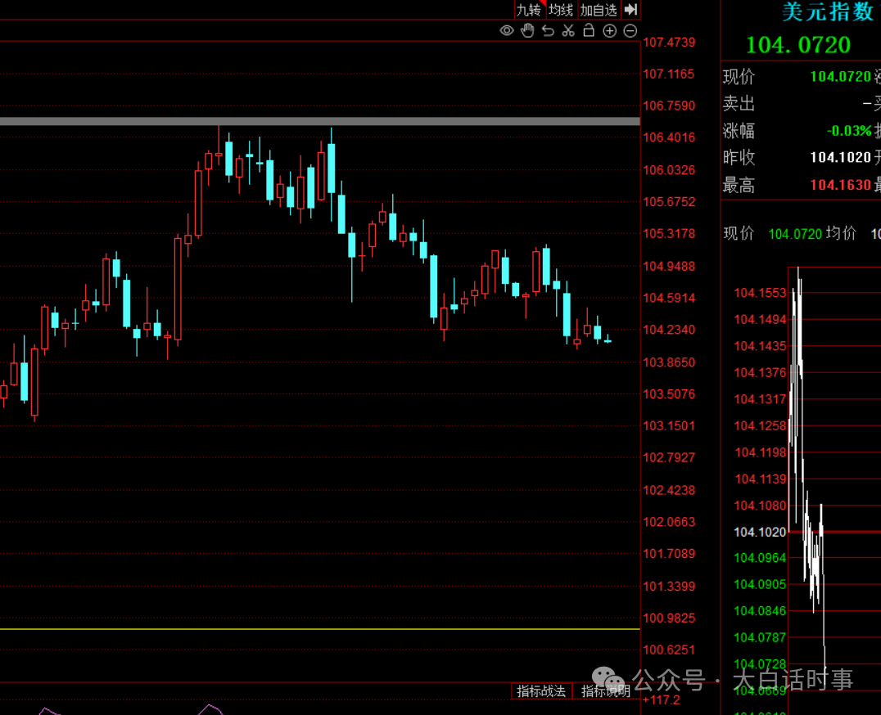Image resolution: width=881 pixels, height=715 pixels.
Task: Toggle the chart lock icon
Action: [589, 30]
